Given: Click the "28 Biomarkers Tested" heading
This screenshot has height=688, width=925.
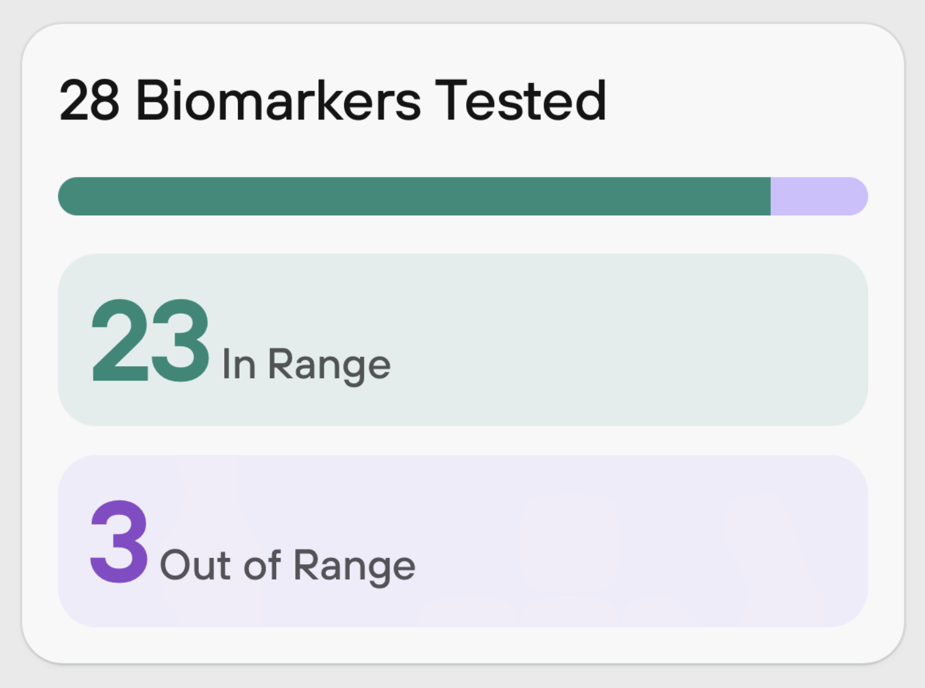Looking at the screenshot, I should click(x=332, y=100).
